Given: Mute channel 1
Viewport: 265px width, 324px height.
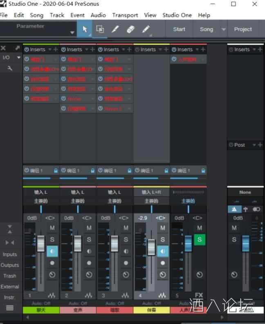Looking at the screenshot, I should (x=52, y=228).
